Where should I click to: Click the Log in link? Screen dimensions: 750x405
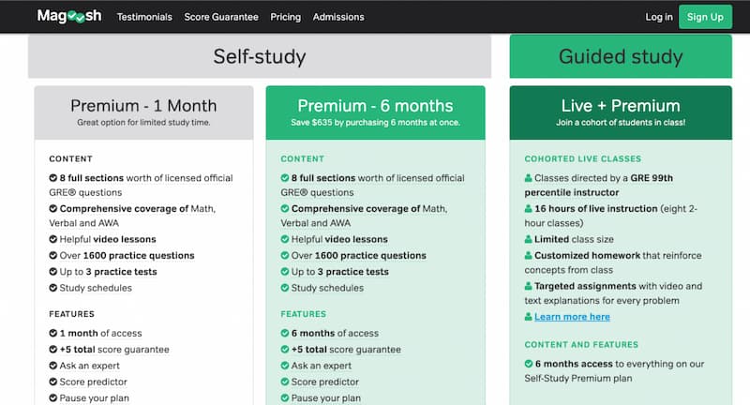(659, 17)
